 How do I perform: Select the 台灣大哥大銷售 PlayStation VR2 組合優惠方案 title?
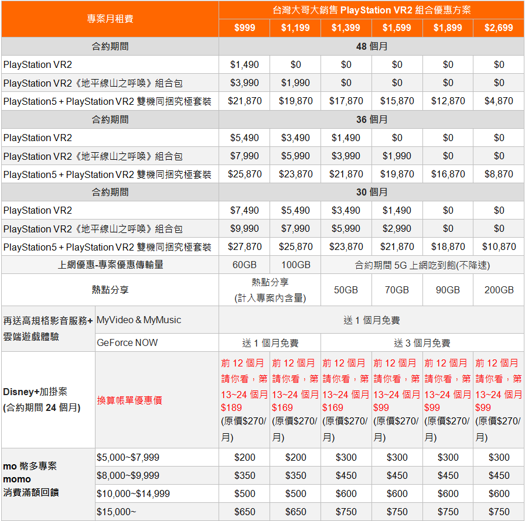(x=371, y=10)
